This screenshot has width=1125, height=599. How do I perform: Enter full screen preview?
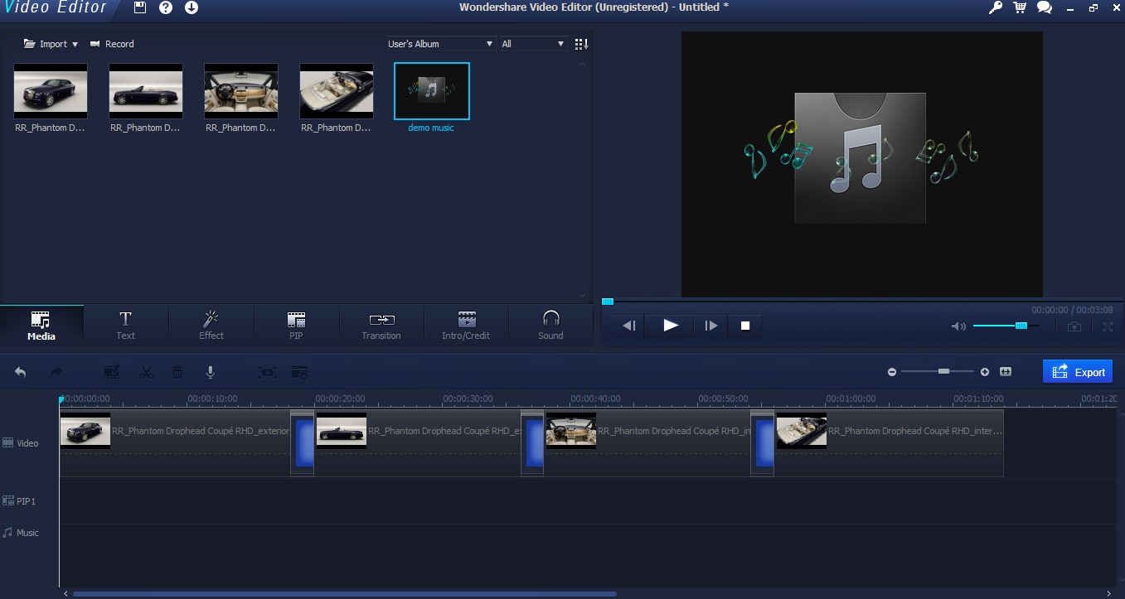1108,326
